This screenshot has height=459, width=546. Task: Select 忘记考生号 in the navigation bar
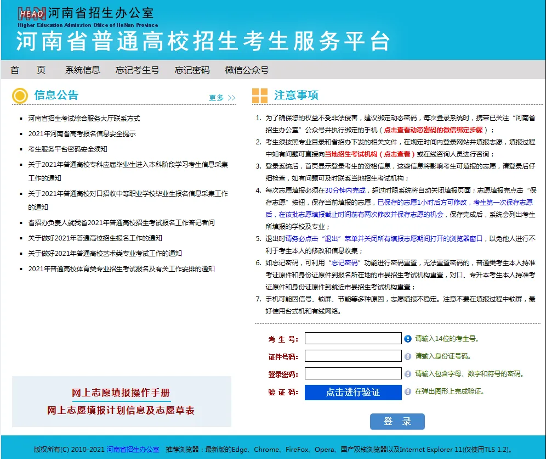coord(137,70)
